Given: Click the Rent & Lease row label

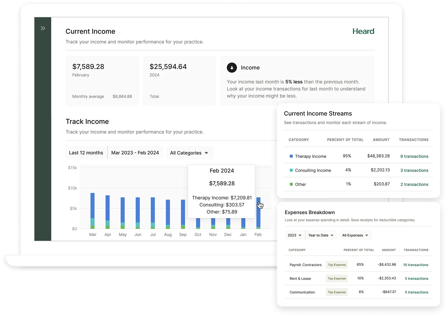Looking at the screenshot, I should [300, 279].
